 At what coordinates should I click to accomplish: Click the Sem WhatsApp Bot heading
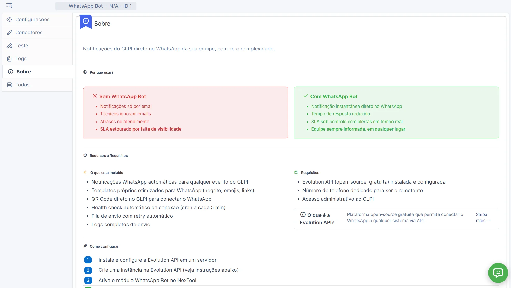click(123, 96)
